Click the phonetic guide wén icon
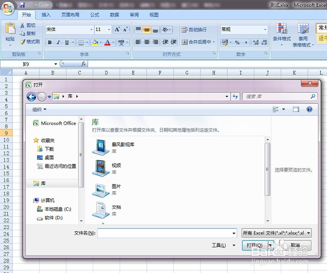 click(x=121, y=43)
